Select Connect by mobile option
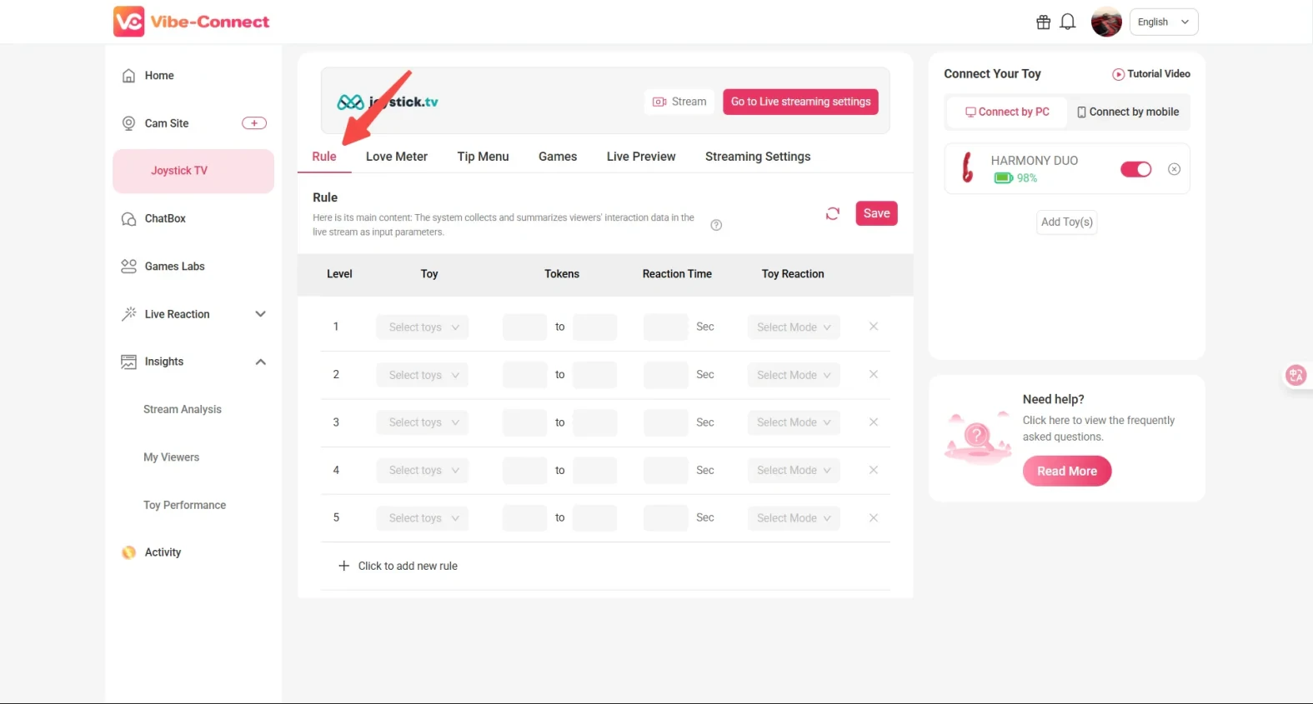Viewport: 1313px width, 704px height. [1128, 112]
